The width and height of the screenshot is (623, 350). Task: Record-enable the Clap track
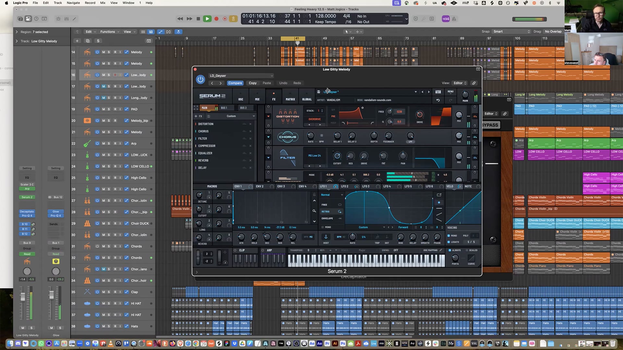pos(115,292)
